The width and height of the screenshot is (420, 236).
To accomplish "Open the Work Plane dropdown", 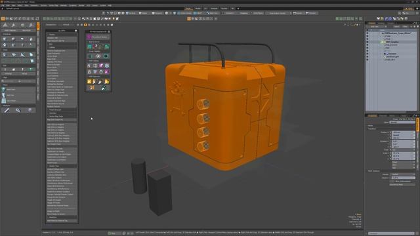I will [258, 13].
